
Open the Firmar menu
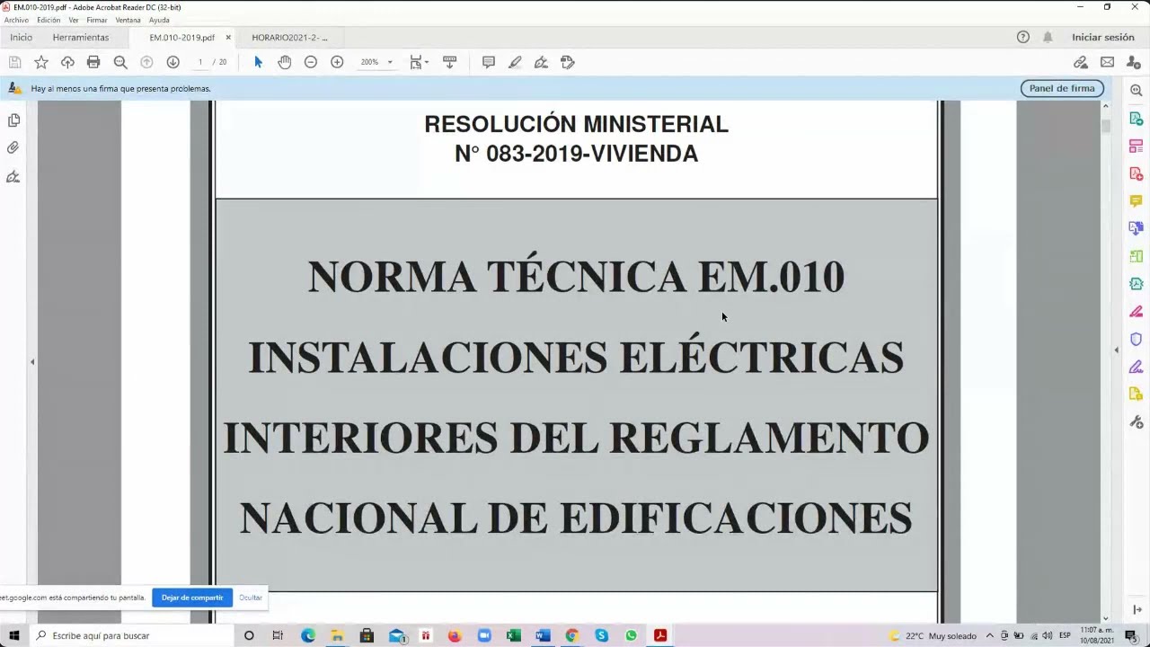click(97, 20)
